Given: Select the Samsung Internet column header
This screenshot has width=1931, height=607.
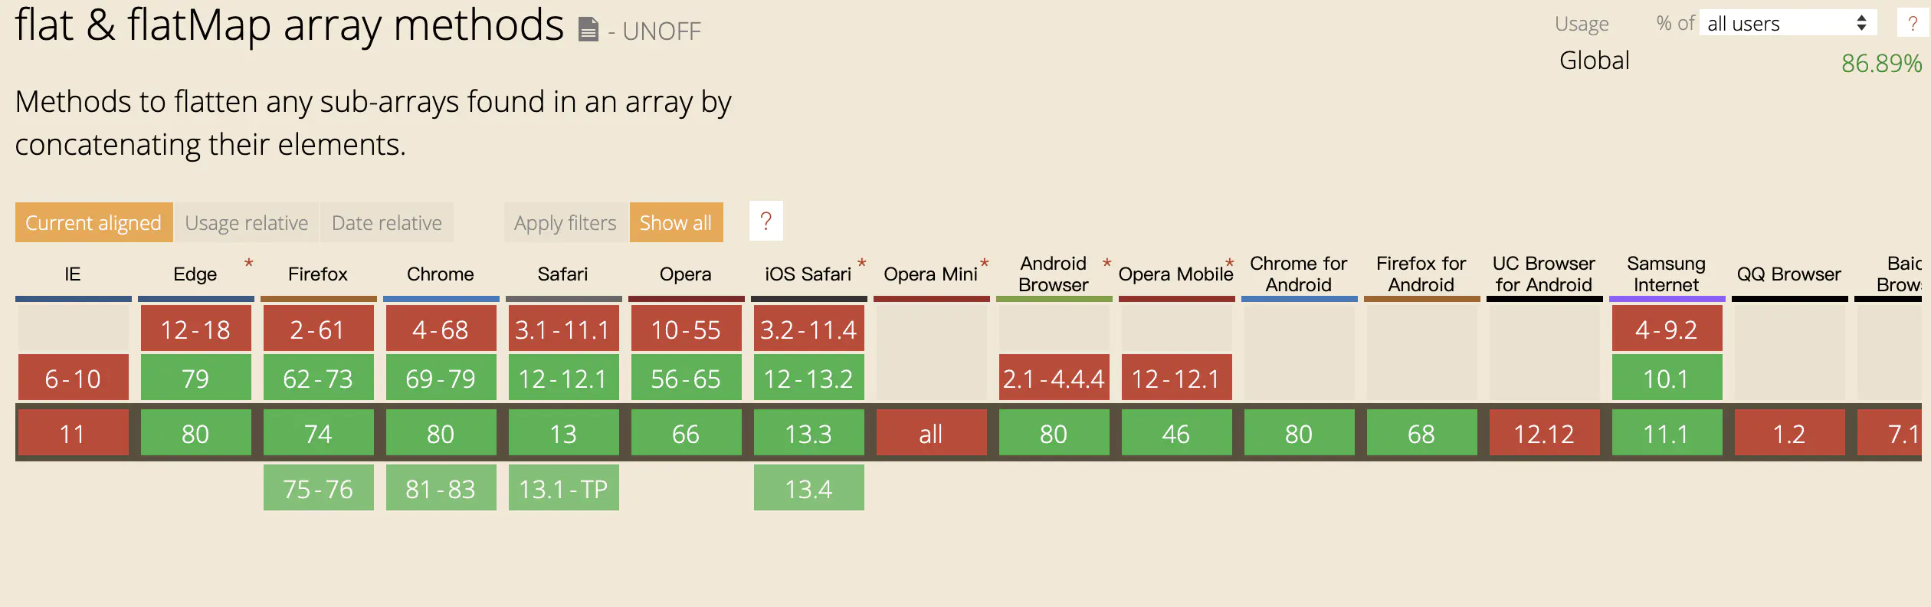Looking at the screenshot, I should pyautogui.click(x=1666, y=274).
